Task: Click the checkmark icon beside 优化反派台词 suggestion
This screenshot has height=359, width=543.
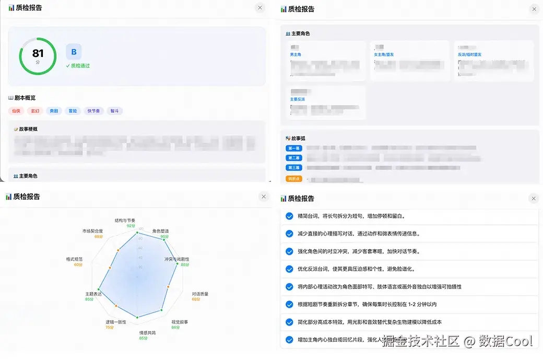Action: point(289,267)
